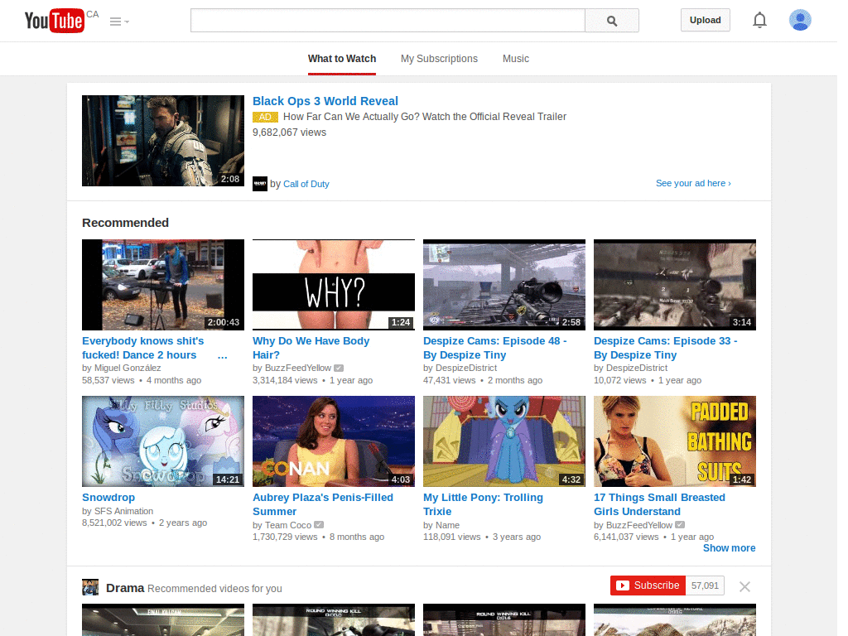
Task: Dismiss the Drama recommendations section
Action: (x=744, y=587)
